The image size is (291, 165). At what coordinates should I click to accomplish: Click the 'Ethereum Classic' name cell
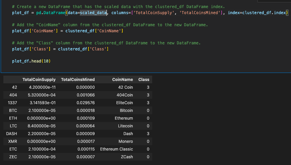tap(117, 149)
